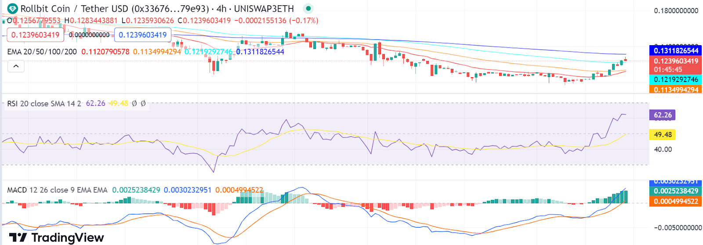Collapse the indicator legend with the chevron
Image resolution: width=703 pixels, height=245 pixels.
(16, 66)
